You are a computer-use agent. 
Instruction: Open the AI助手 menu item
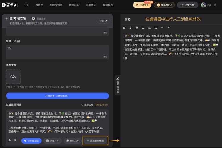click(39, 5)
